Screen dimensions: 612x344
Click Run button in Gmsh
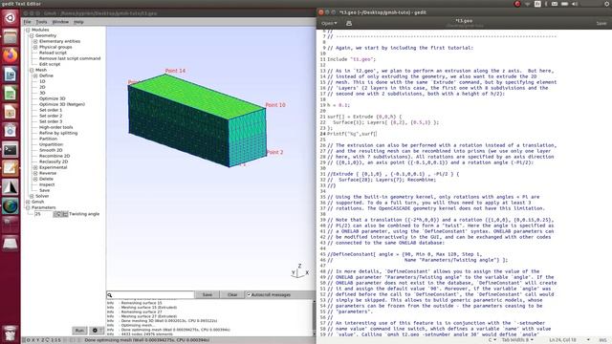click(x=79, y=331)
